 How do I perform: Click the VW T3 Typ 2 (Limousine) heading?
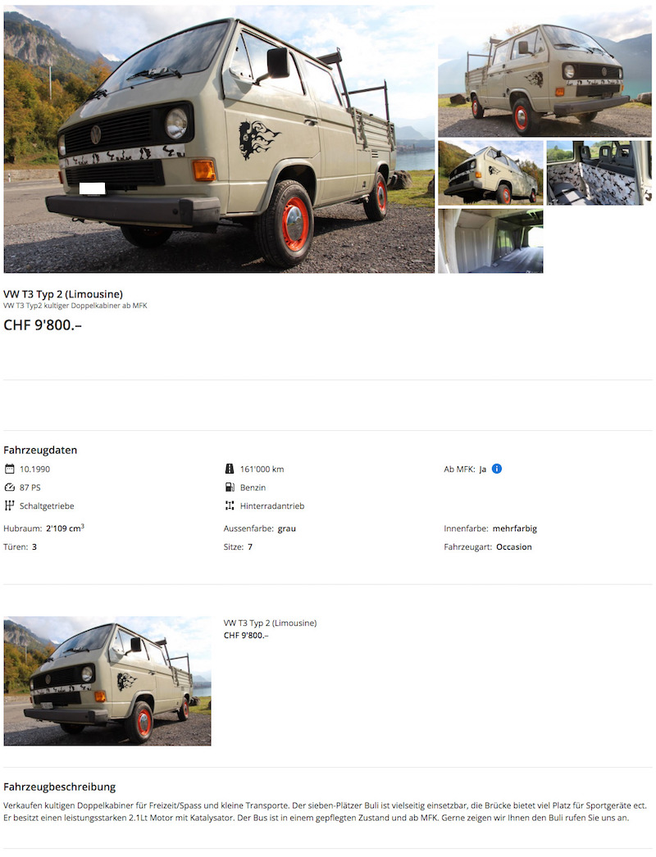[63, 294]
